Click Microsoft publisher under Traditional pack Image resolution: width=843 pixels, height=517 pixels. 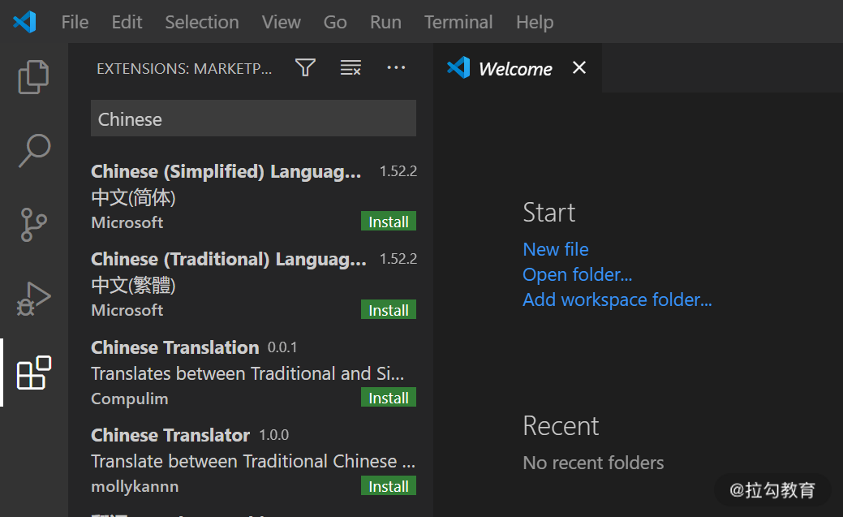(x=127, y=310)
